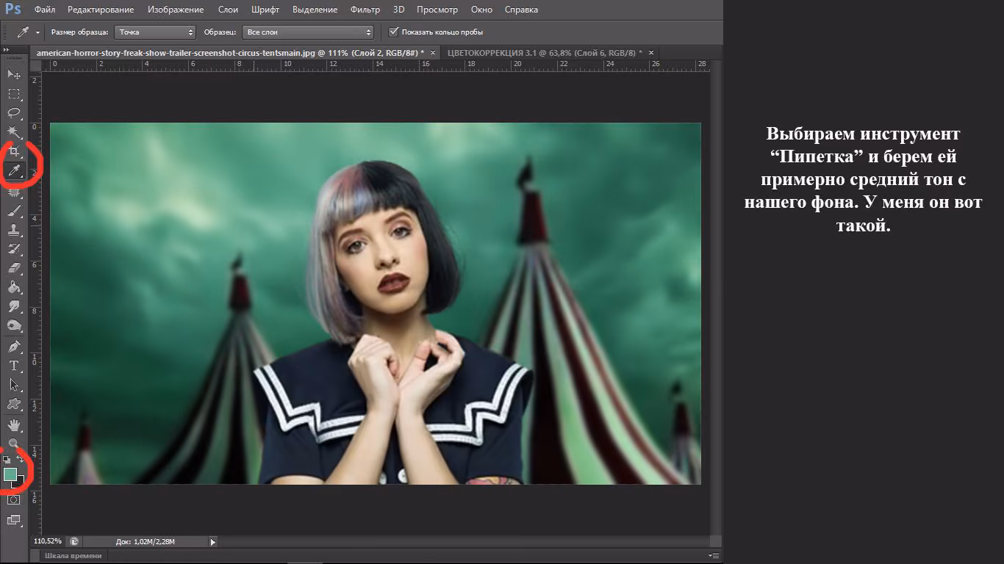
Task: Select the Paint Bucket tool
Action: coord(14,288)
